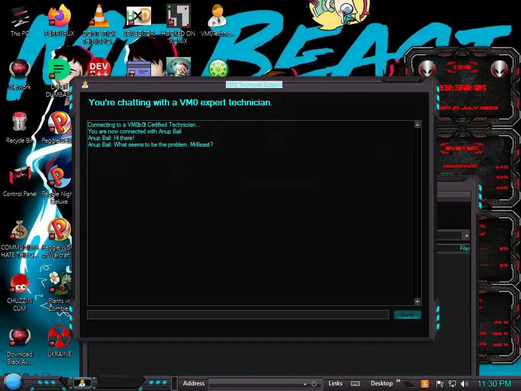The height and width of the screenshot is (391, 521).
Task: Open the Start orb
Action: coord(13,382)
